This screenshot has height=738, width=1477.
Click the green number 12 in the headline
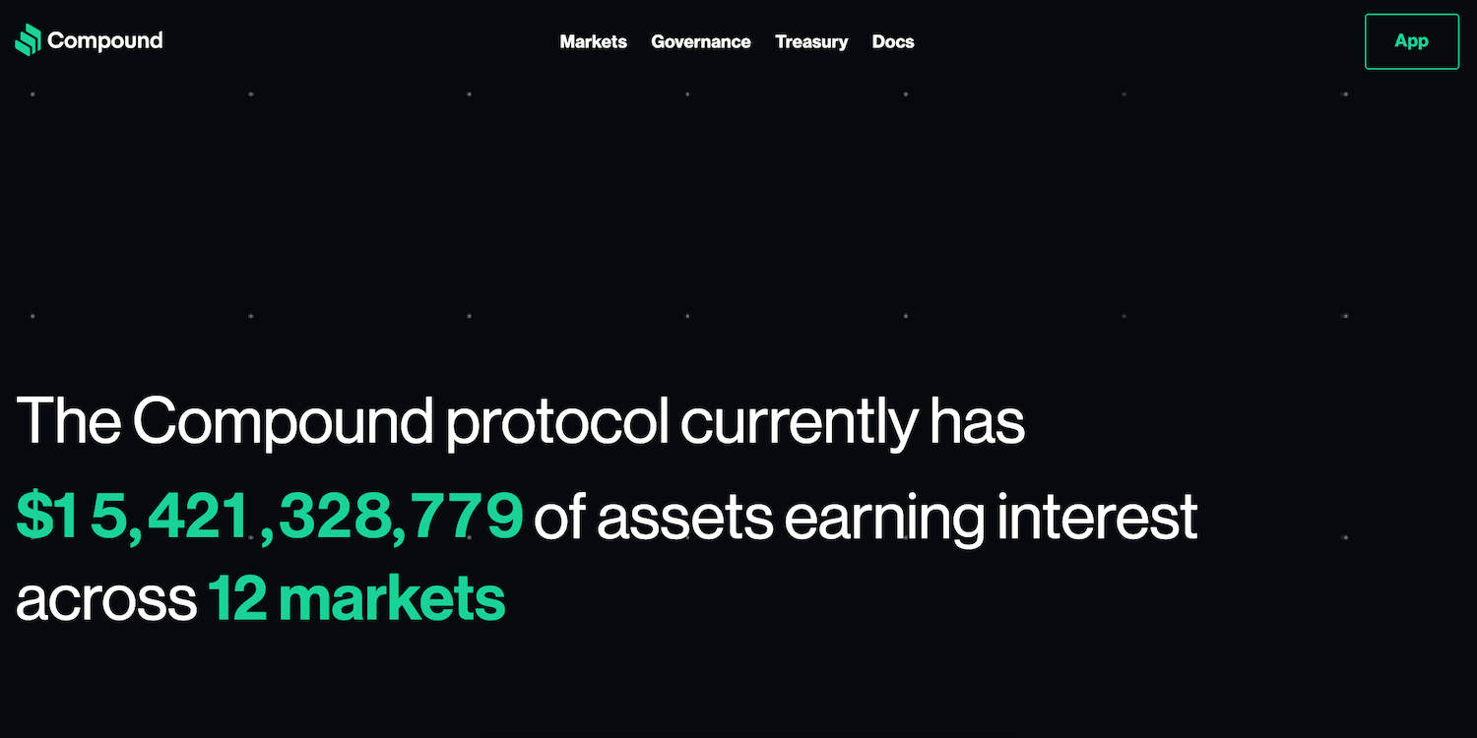pyautogui.click(x=236, y=598)
